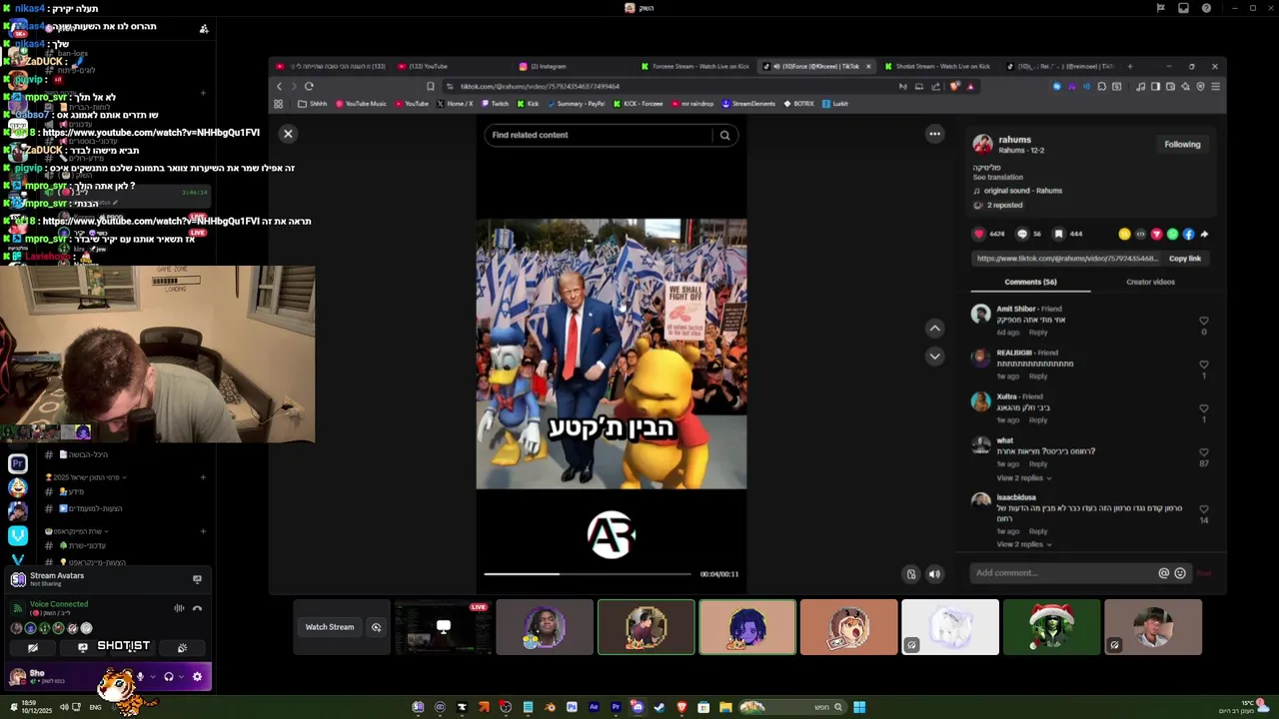Screen dimensions: 1279x719
Task: Open Discord User Settings gear
Action: point(197,676)
